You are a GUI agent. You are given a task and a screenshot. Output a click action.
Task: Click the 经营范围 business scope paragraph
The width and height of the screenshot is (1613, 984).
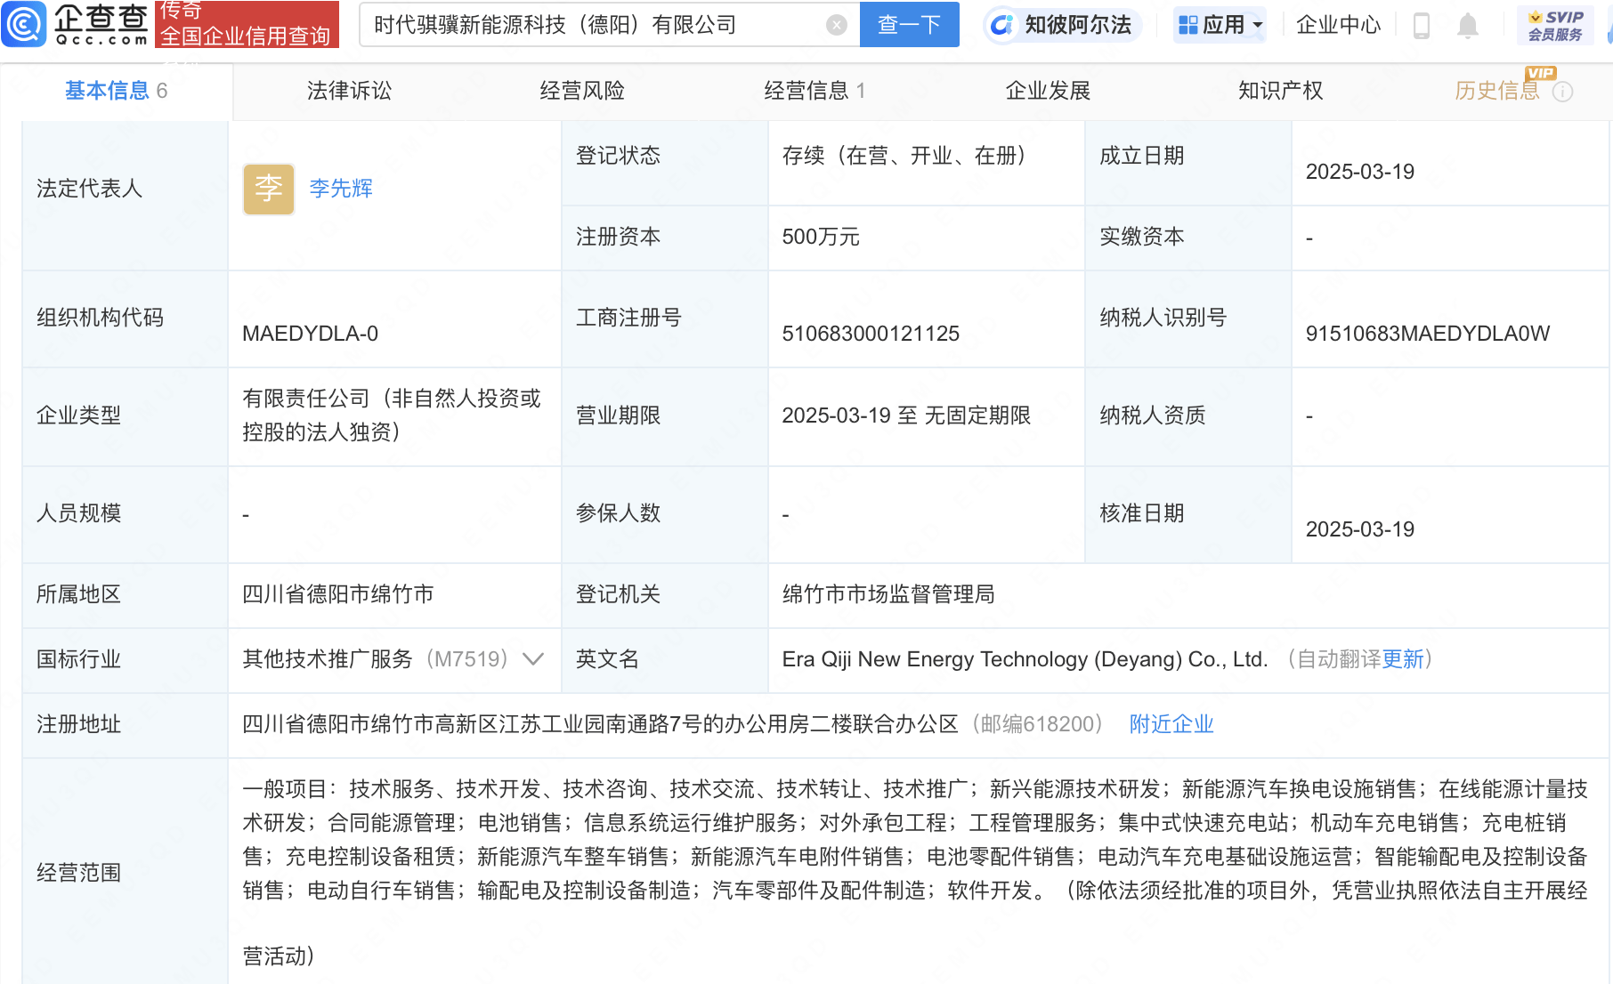pyautogui.click(x=915, y=873)
